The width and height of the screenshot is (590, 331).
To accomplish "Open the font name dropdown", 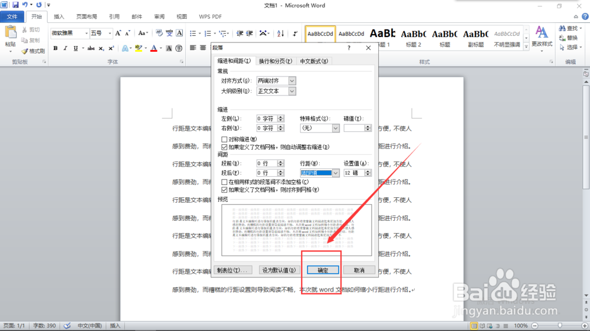I will point(86,34).
